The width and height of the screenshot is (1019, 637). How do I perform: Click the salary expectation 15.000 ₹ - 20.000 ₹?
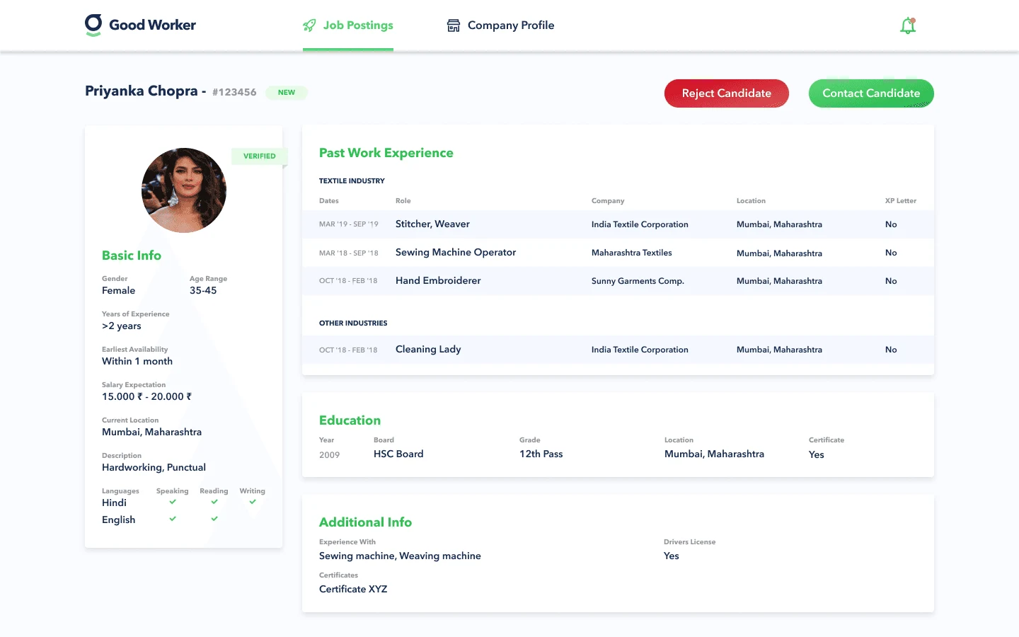[147, 397]
